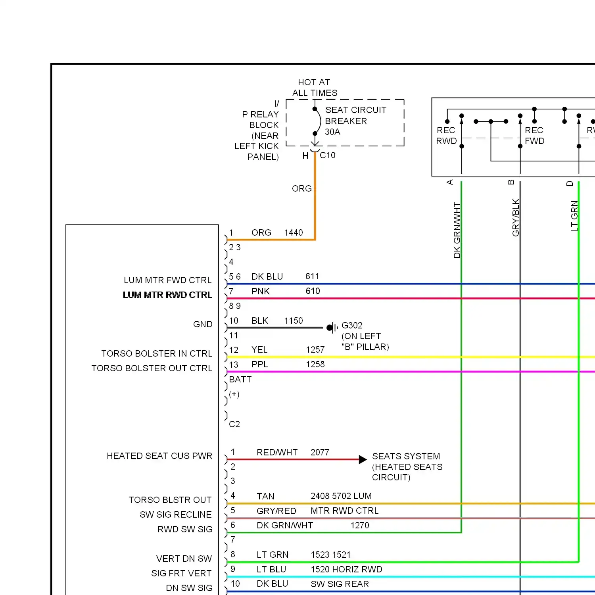Select the HEATED SEAT CUS PWR label
The image size is (595, 595).
click(159, 456)
